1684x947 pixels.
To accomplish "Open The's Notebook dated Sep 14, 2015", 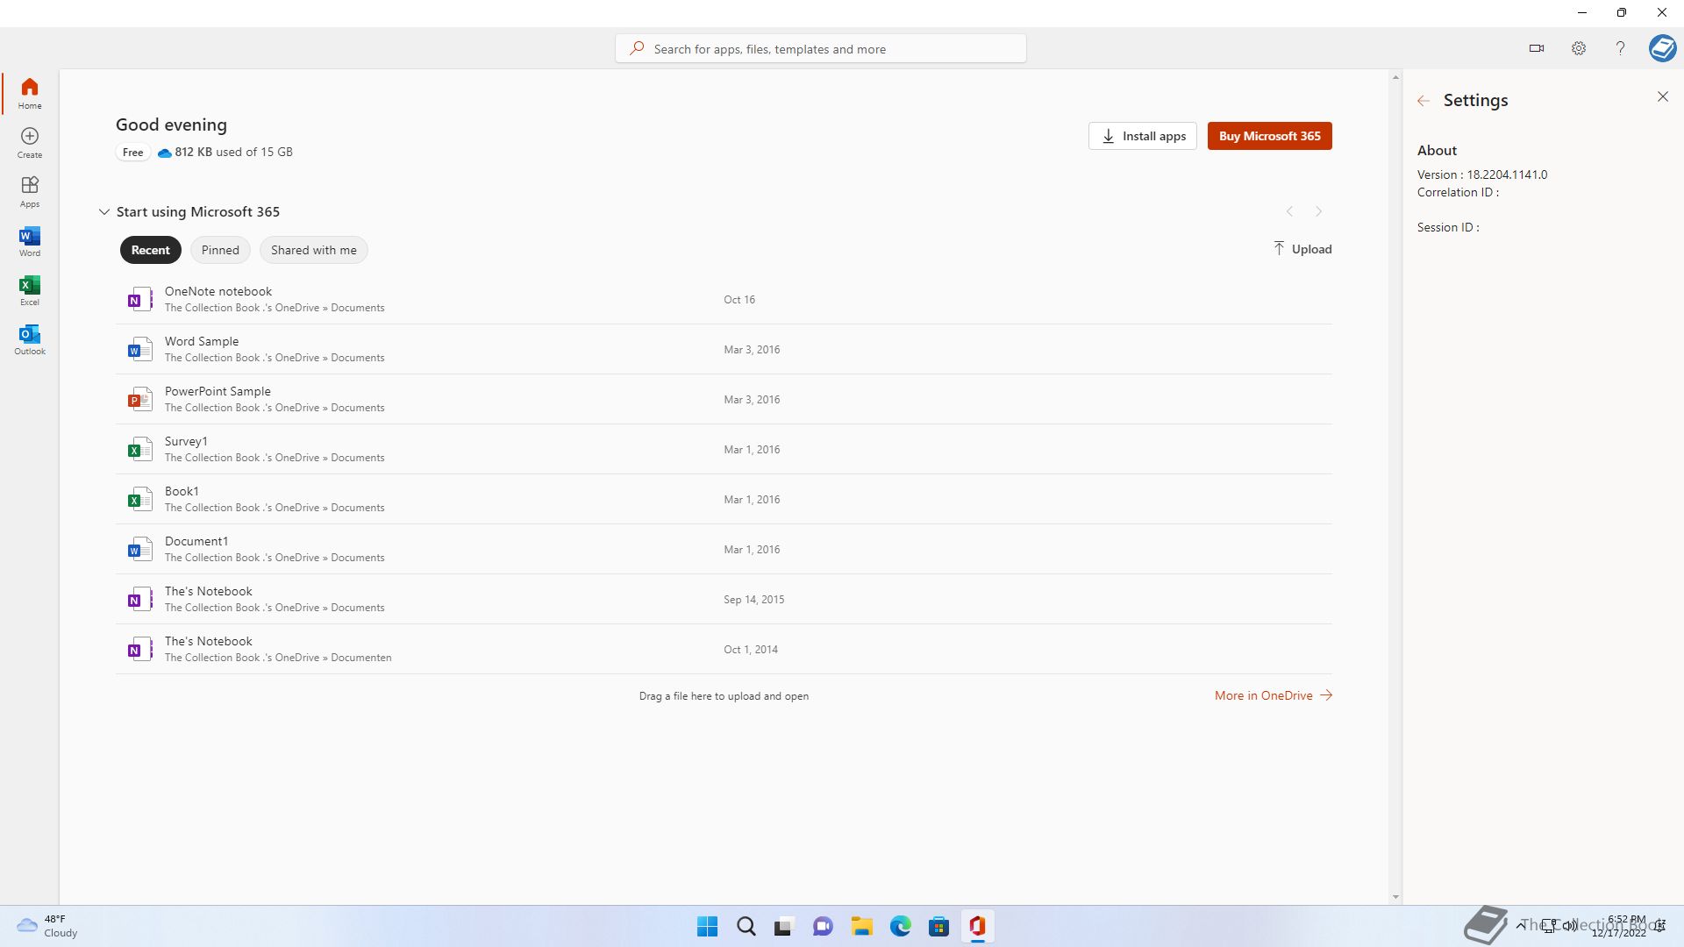I will [209, 591].
